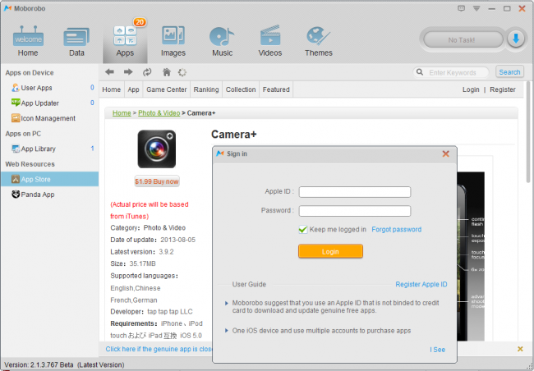
Task: Open the Themes section
Action: [319, 41]
